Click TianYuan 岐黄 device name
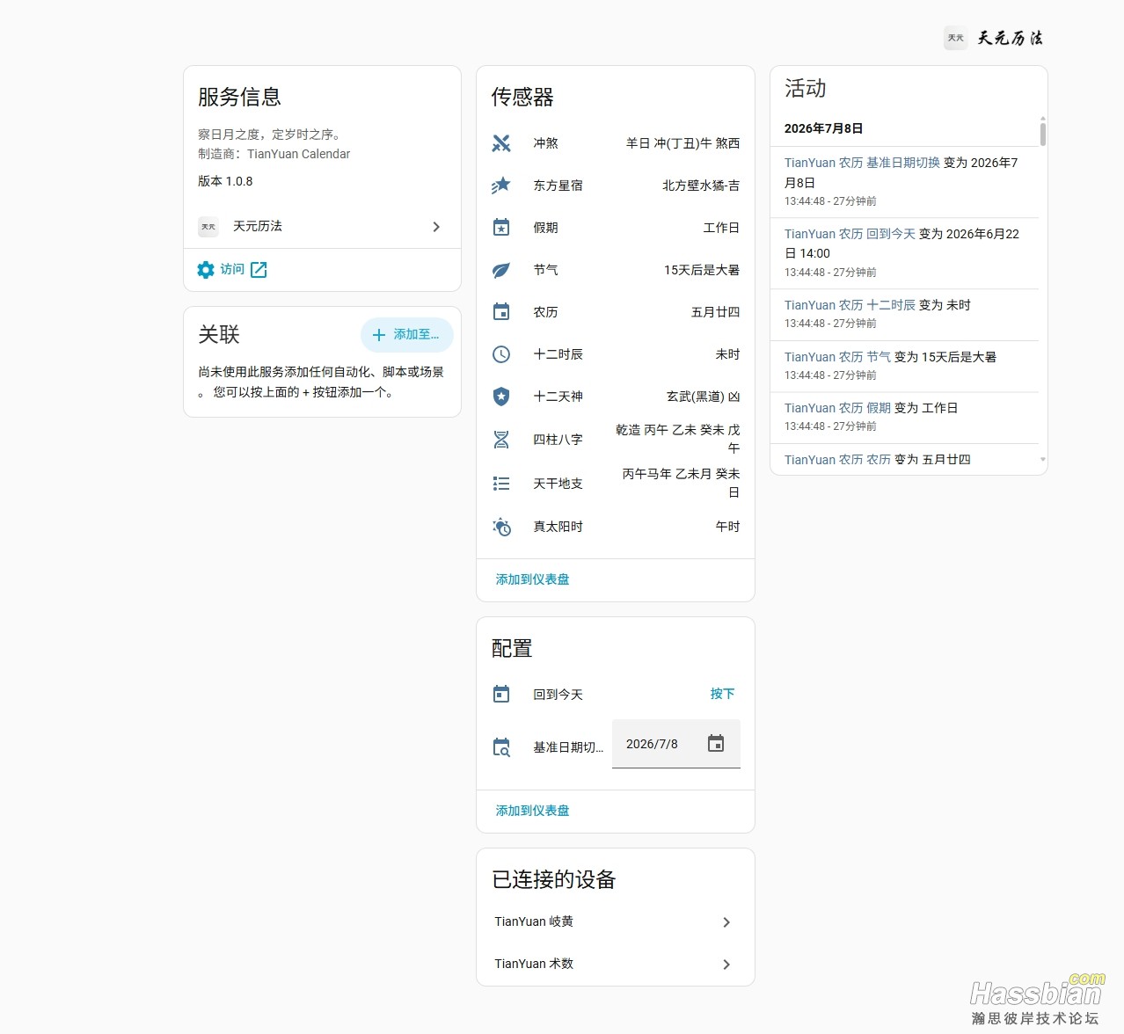 (534, 921)
